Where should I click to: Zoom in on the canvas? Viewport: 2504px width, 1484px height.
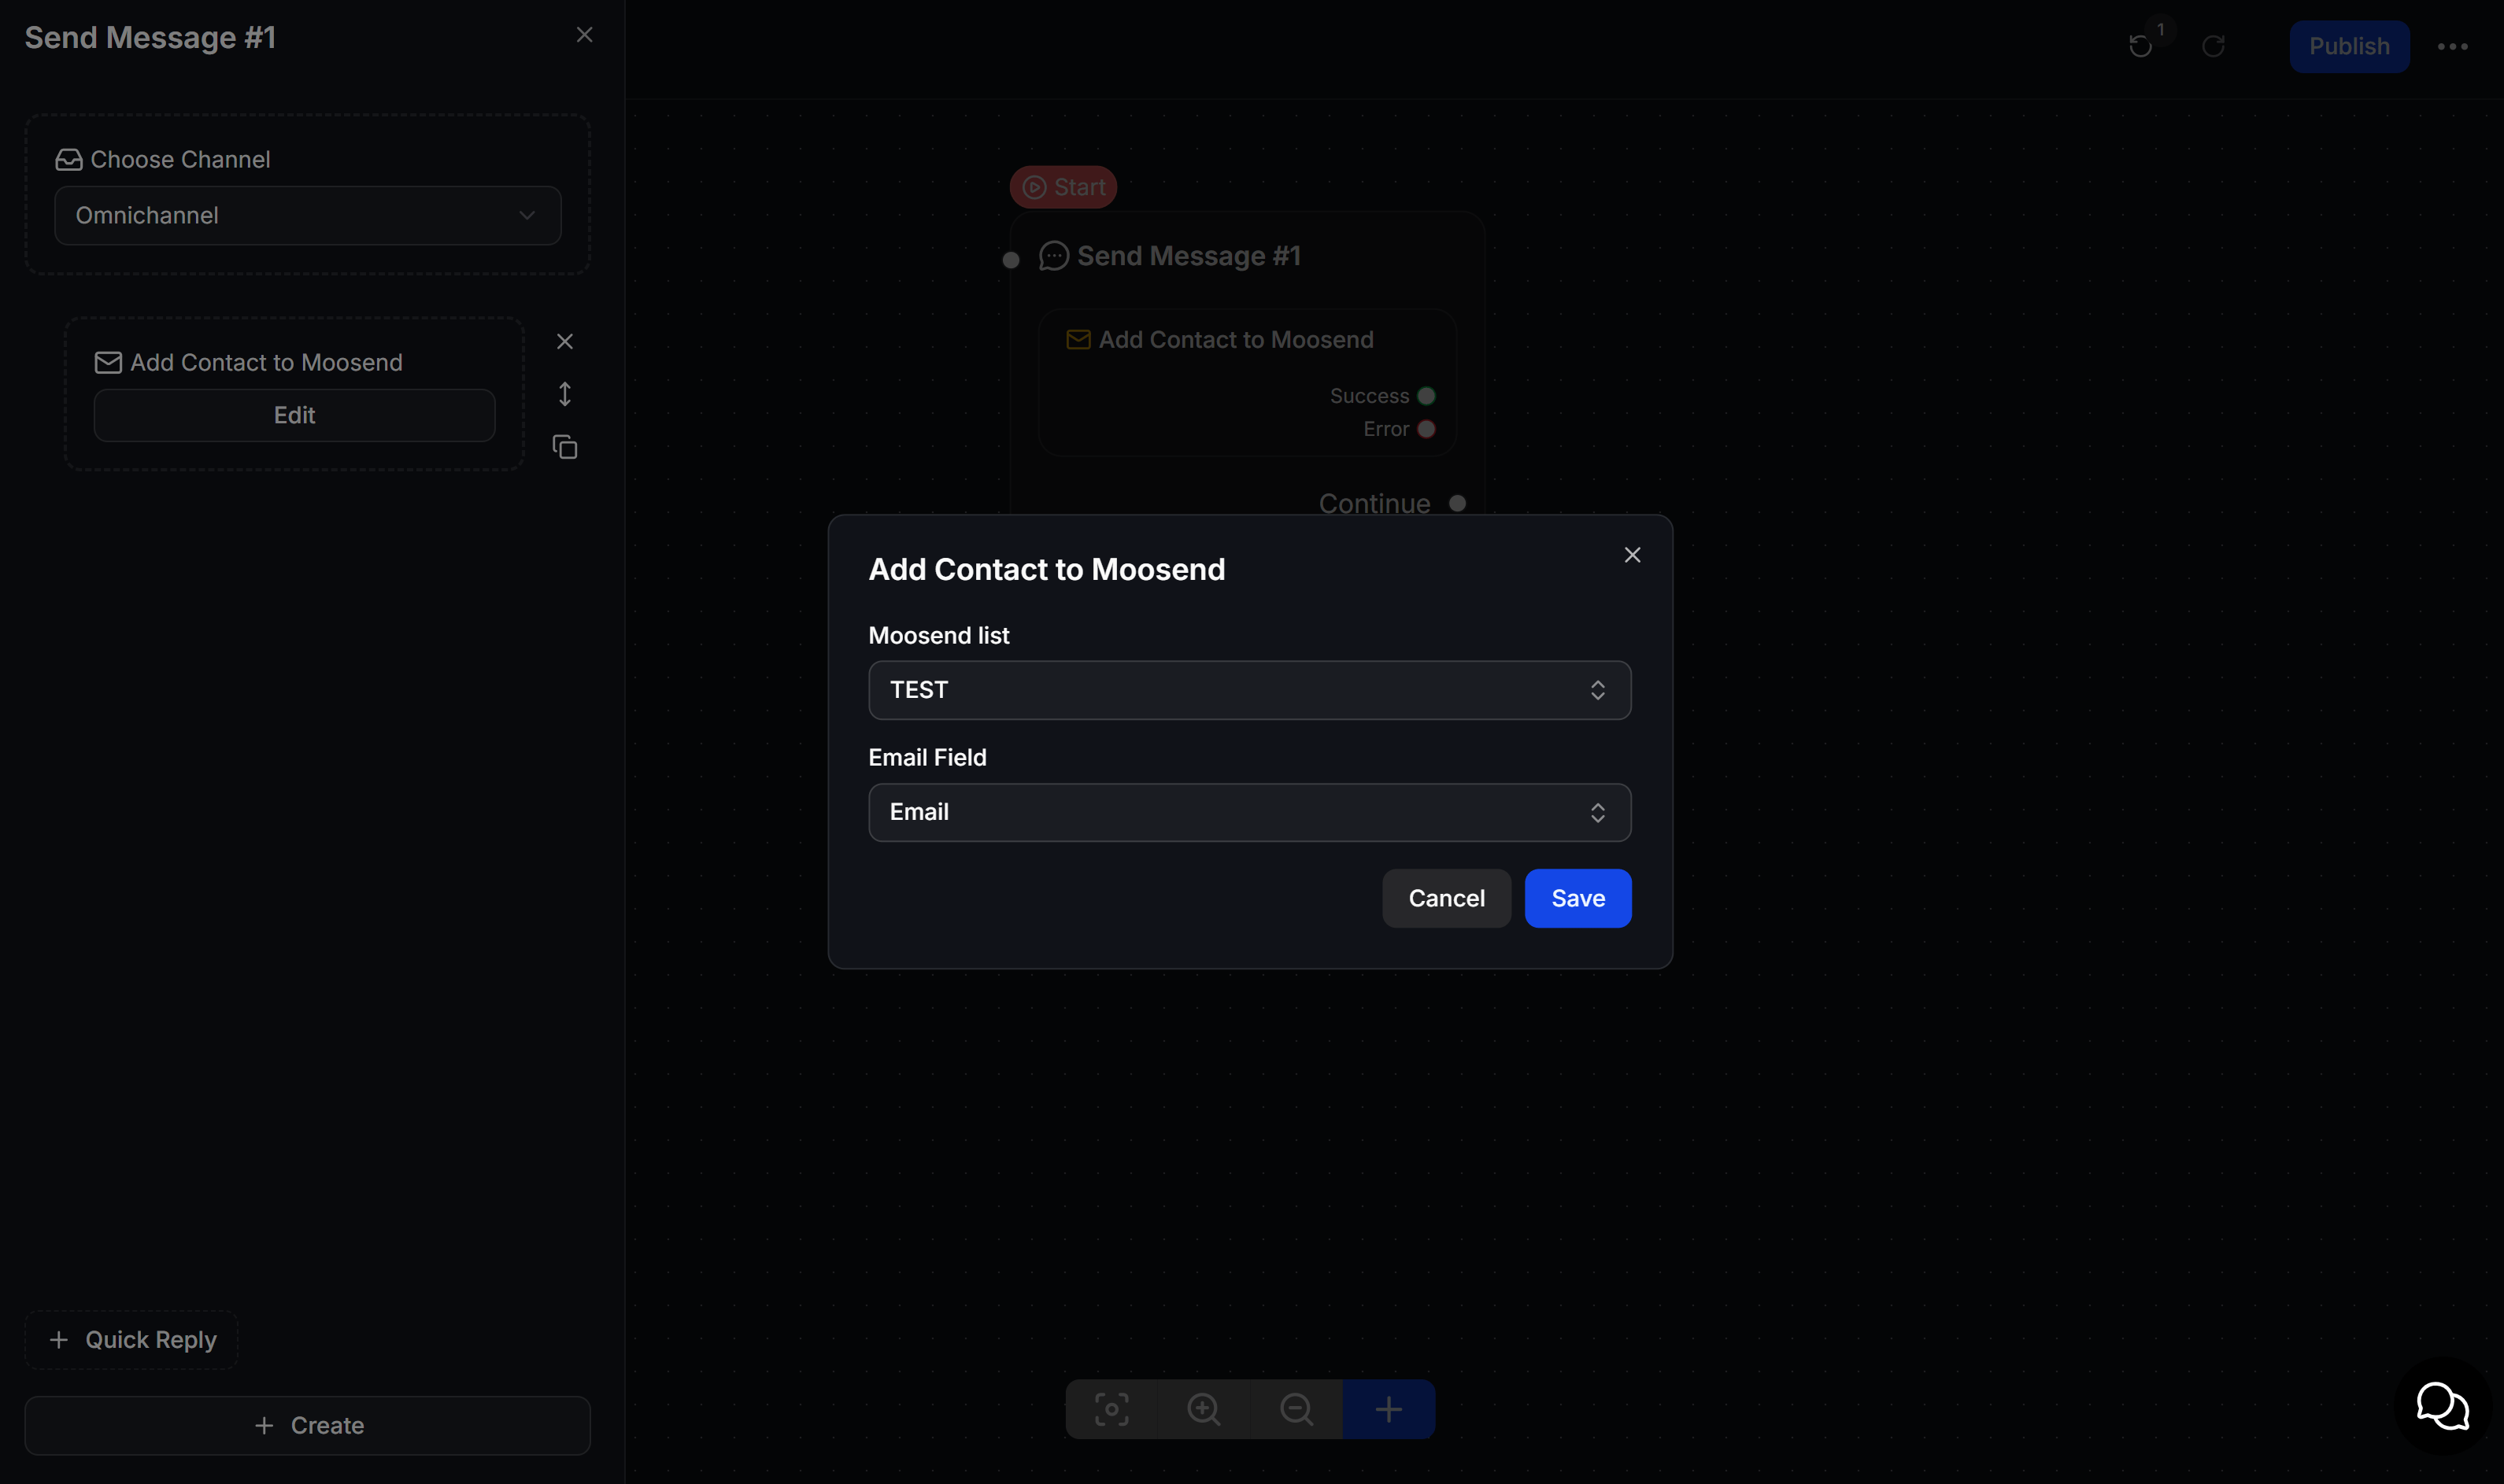1204,1409
